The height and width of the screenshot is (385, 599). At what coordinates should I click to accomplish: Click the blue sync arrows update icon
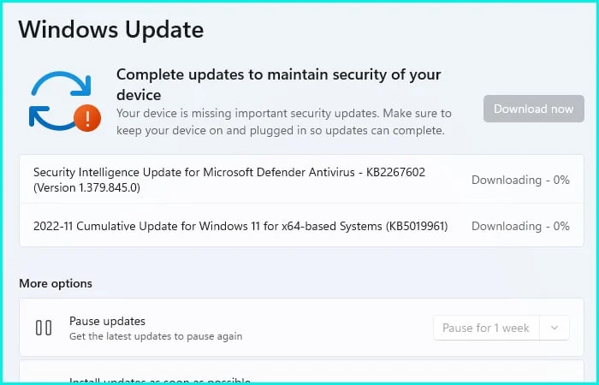coord(60,100)
